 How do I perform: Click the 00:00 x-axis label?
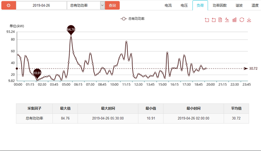click(x=18, y=84)
